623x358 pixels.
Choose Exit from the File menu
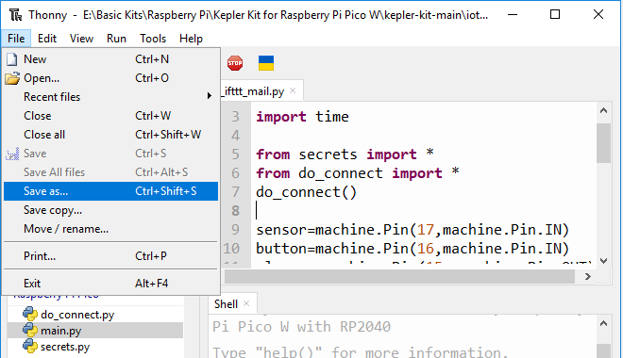coord(110,284)
